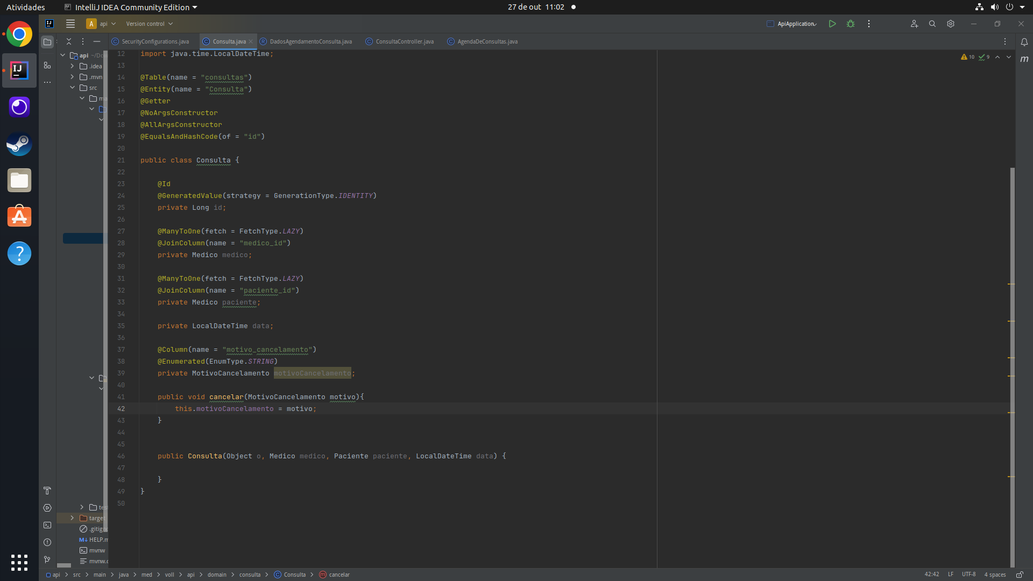Go to next highlighted error

pos(1009,57)
